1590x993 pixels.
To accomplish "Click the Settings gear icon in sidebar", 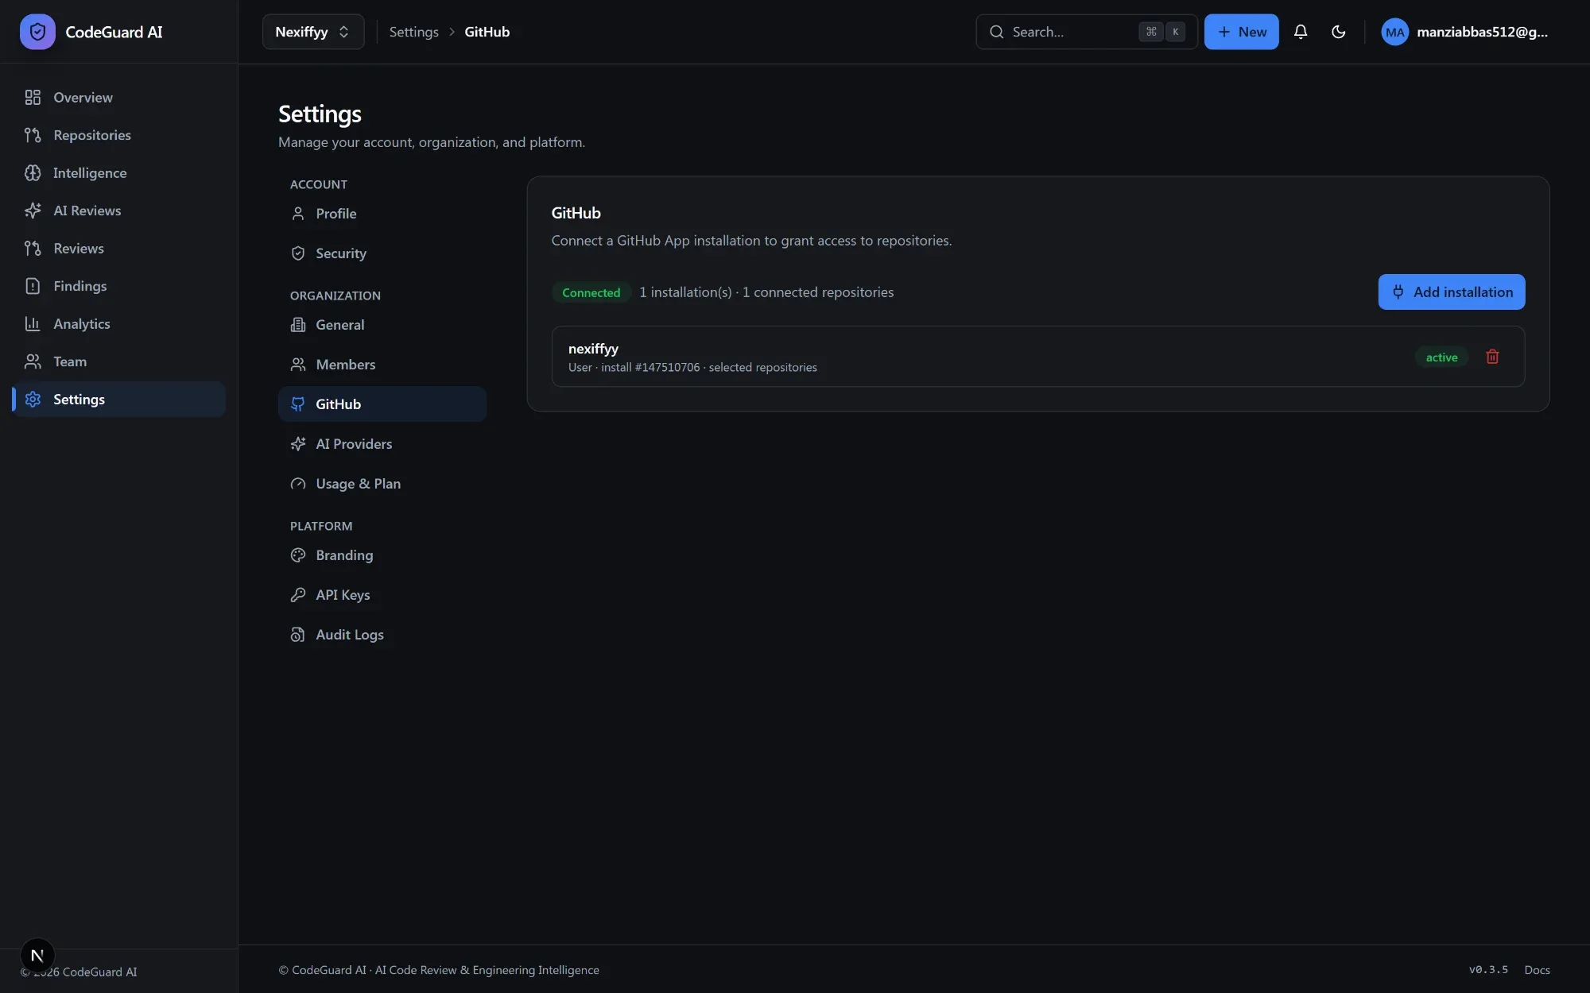I will point(33,400).
